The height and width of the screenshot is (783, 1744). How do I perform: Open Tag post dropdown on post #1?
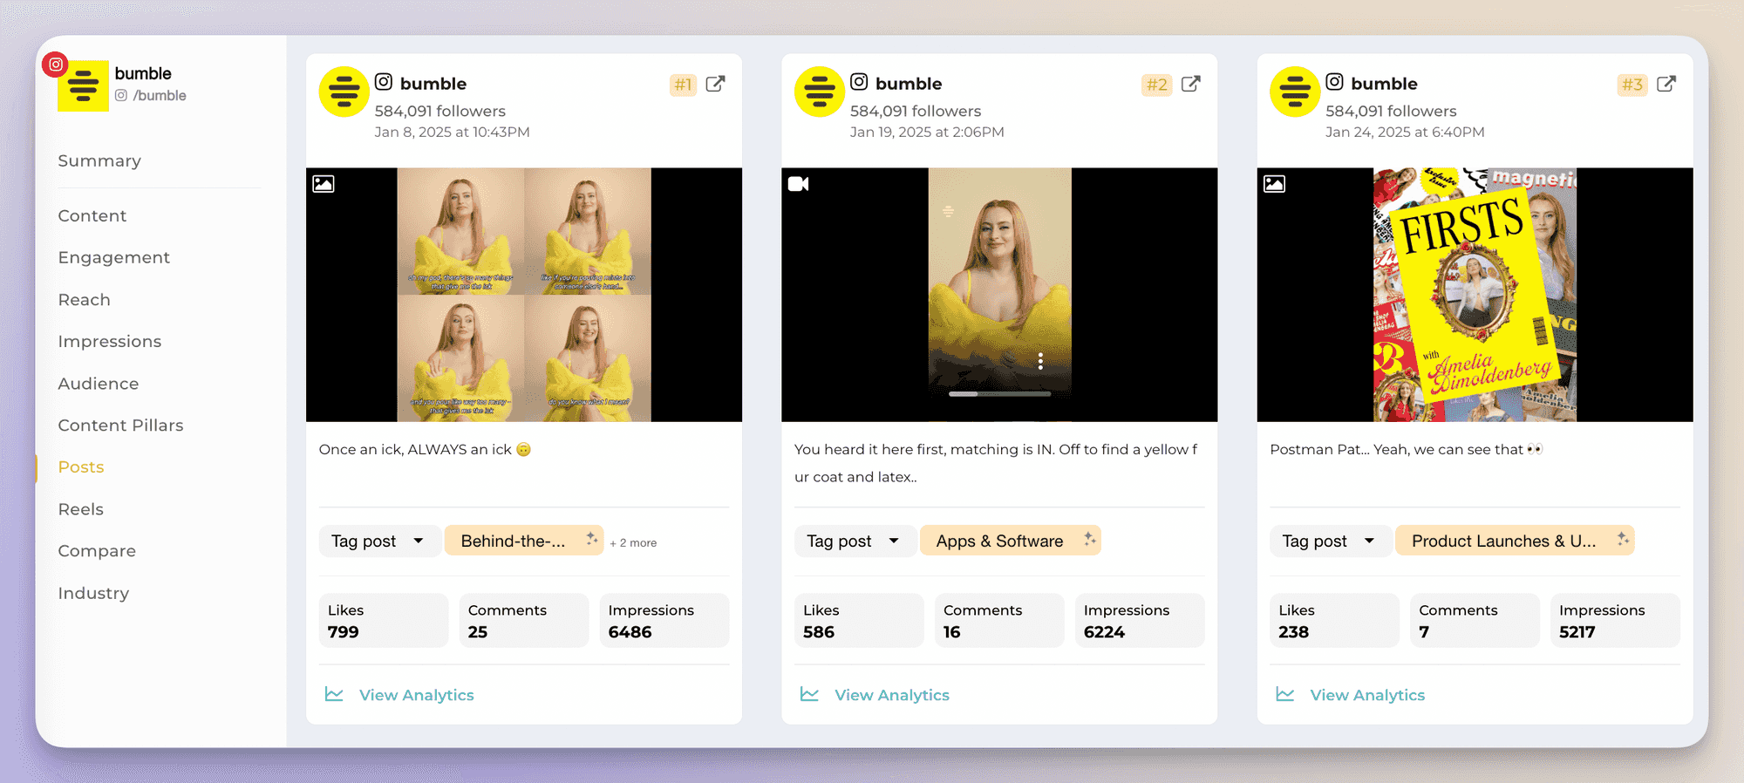[x=378, y=541]
